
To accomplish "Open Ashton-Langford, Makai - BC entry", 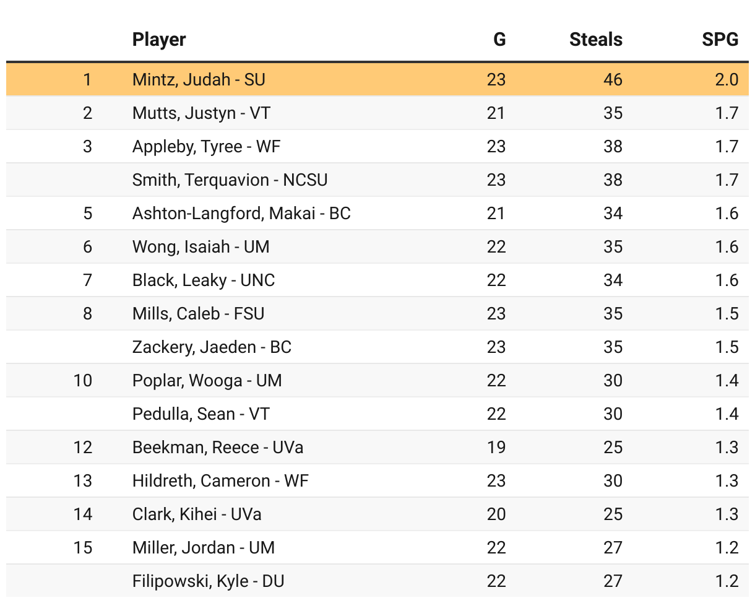I will pos(241,213).
